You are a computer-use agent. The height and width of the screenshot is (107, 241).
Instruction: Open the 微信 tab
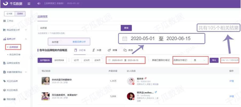[x=128, y=50]
